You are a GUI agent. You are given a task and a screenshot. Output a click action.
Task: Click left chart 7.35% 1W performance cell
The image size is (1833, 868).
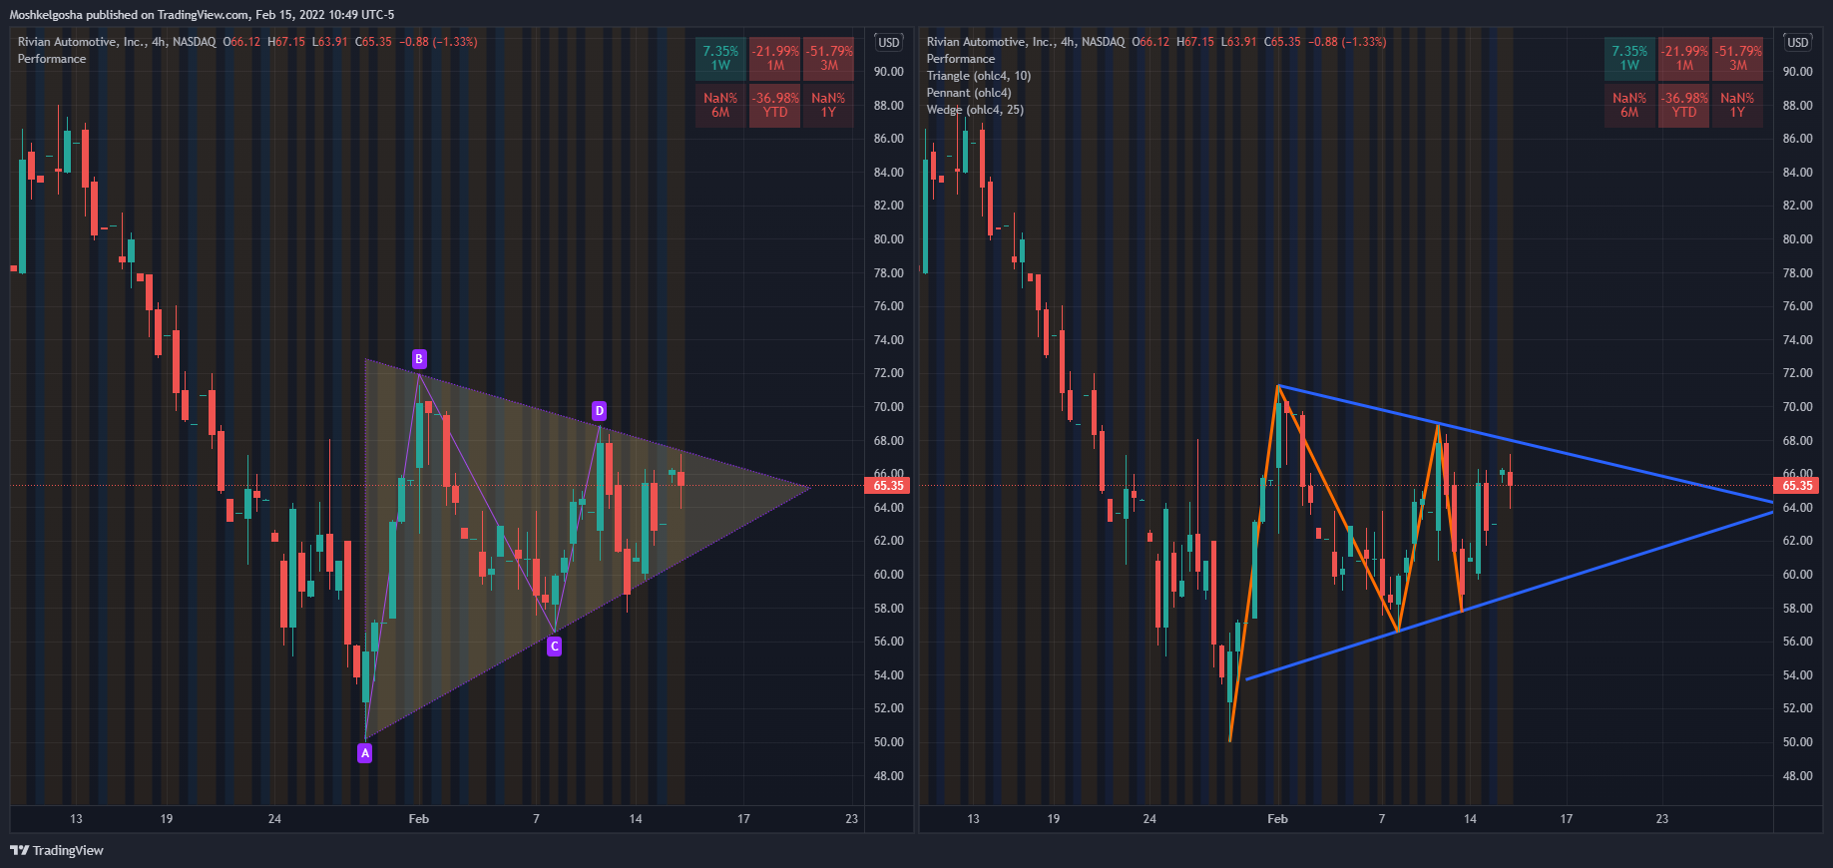(x=720, y=59)
